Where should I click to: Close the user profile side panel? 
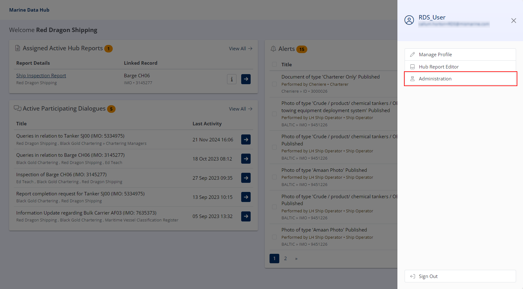514,21
